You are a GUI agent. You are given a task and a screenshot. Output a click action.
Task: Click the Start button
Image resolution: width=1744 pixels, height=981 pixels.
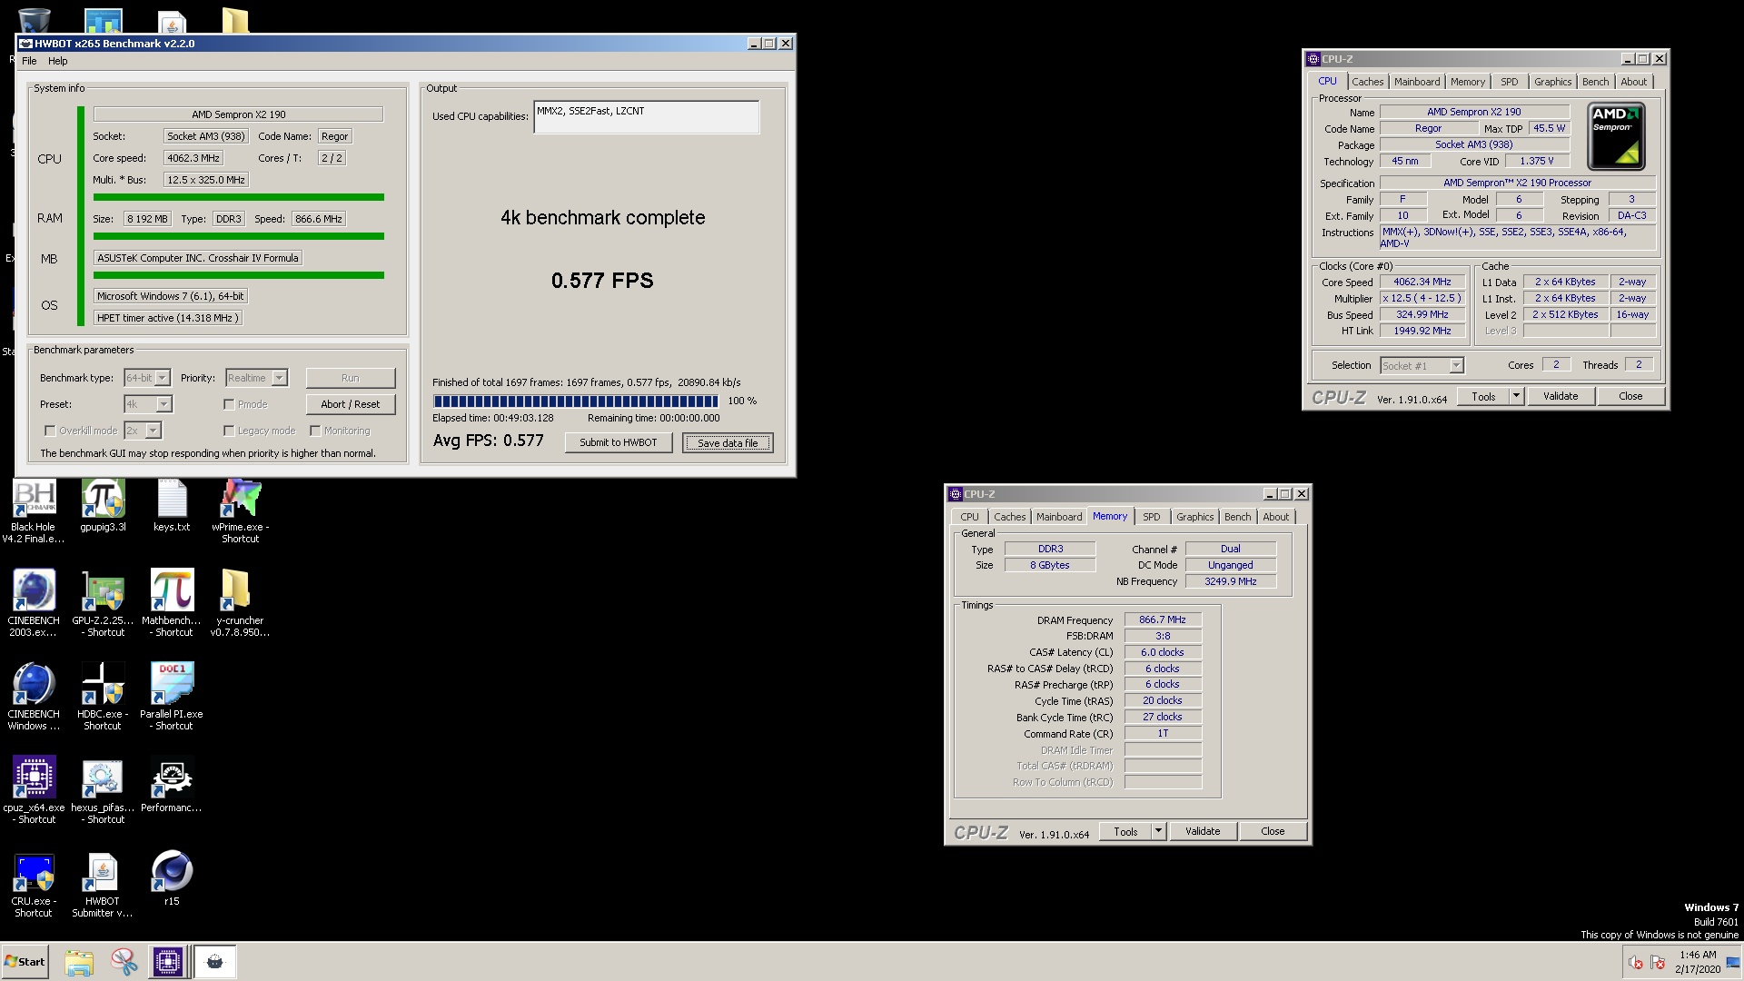pyautogui.click(x=25, y=962)
